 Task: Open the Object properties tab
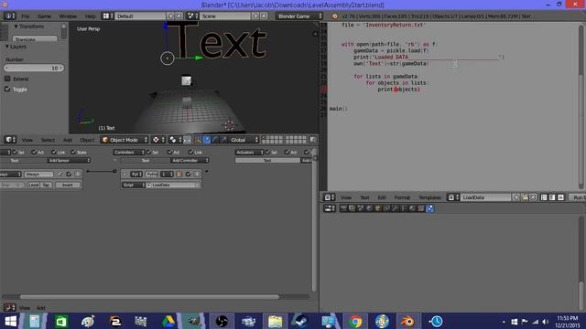[378, 208]
